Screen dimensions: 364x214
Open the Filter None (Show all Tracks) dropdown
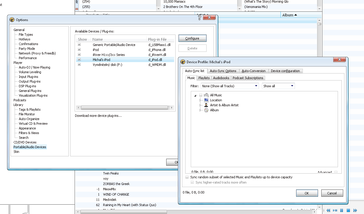230,86
